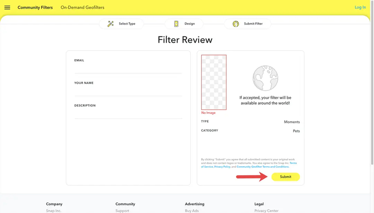Switch to On-Demand Geofilters
Viewport: 374px width, 213px height.
click(82, 8)
